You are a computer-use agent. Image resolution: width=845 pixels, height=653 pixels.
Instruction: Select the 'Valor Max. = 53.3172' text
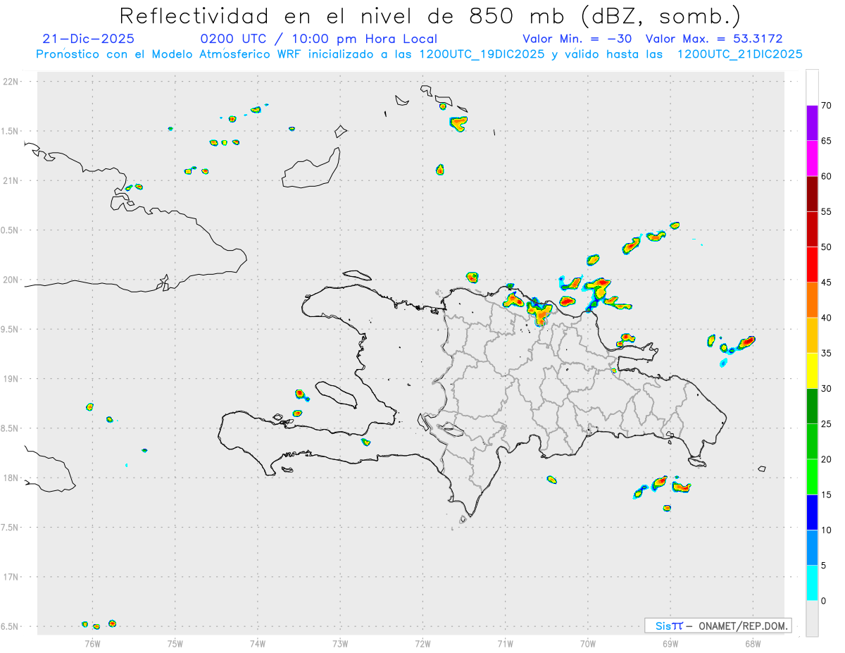pos(714,39)
